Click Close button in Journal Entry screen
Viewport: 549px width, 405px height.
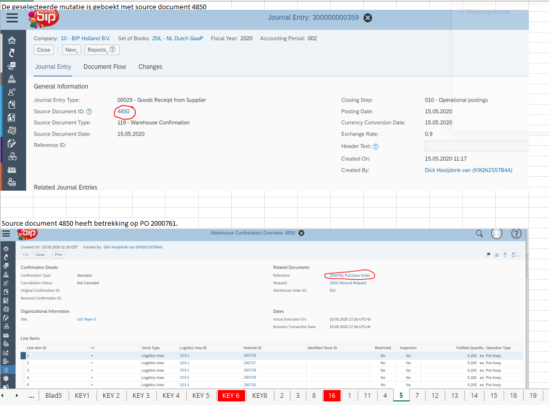[44, 49]
